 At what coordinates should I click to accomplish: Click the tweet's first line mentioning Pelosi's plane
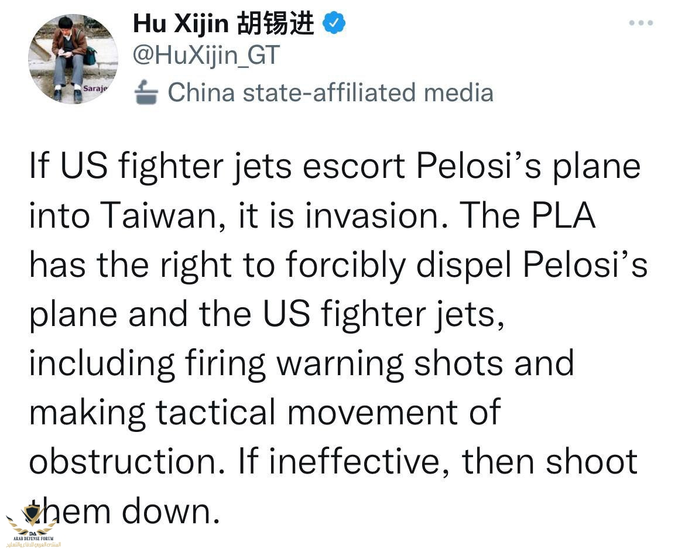point(335,167)
